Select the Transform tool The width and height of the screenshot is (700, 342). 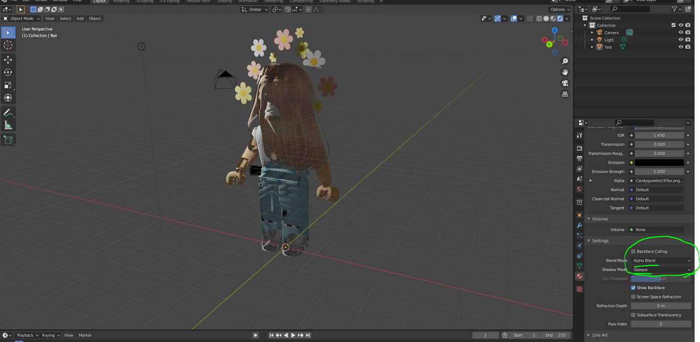click(8, 97)
